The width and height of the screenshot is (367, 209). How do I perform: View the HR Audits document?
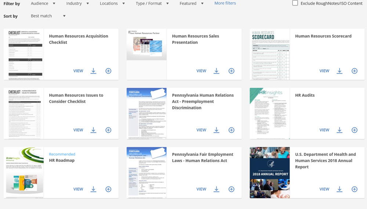324,130
